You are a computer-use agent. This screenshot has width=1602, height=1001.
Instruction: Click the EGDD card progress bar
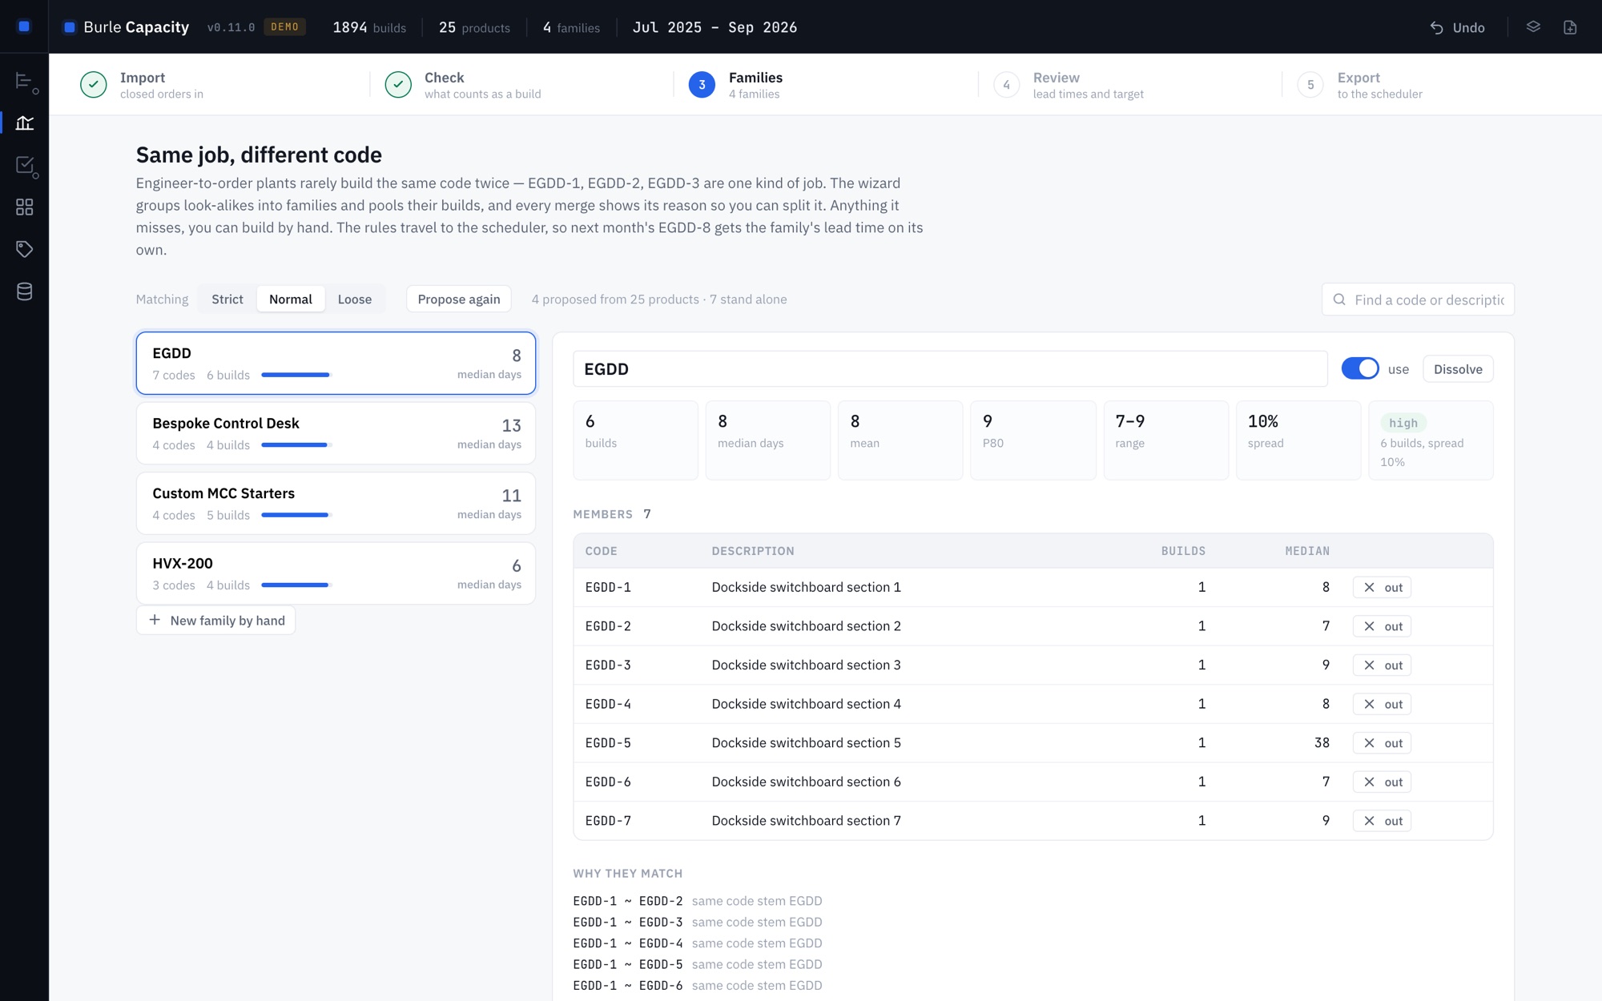pos(296,375)
